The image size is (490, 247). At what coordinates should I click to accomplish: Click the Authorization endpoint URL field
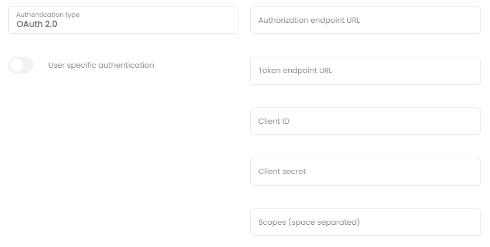[365, 20]
